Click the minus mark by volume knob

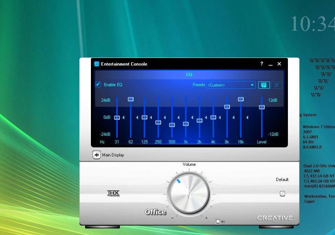172,218
